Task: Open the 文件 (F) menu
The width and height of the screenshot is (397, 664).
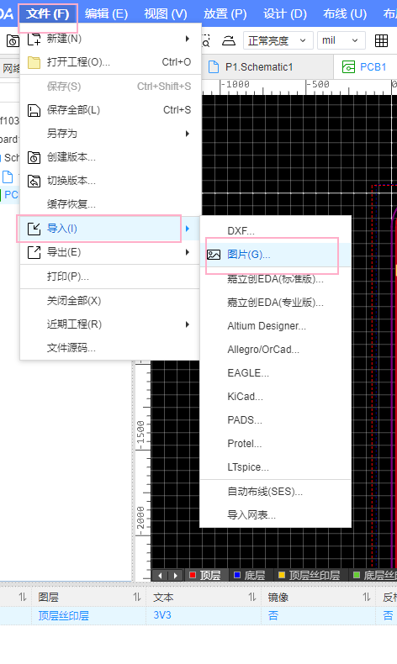Action: (47, 14)
